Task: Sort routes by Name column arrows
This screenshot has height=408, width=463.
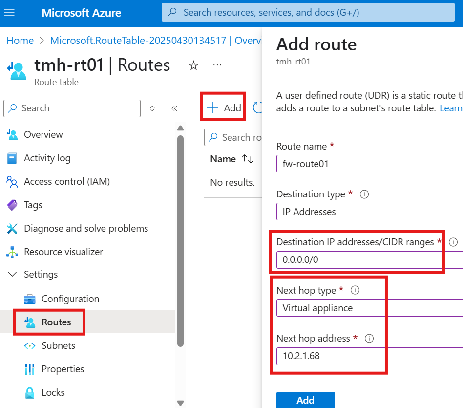Action: pyautogui.click(x=248, y=159)
